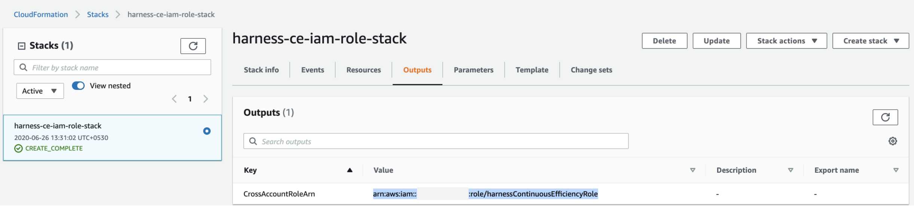Sort outputs by Value column arrow
The image size is (914, 206).
click(693, 170)
